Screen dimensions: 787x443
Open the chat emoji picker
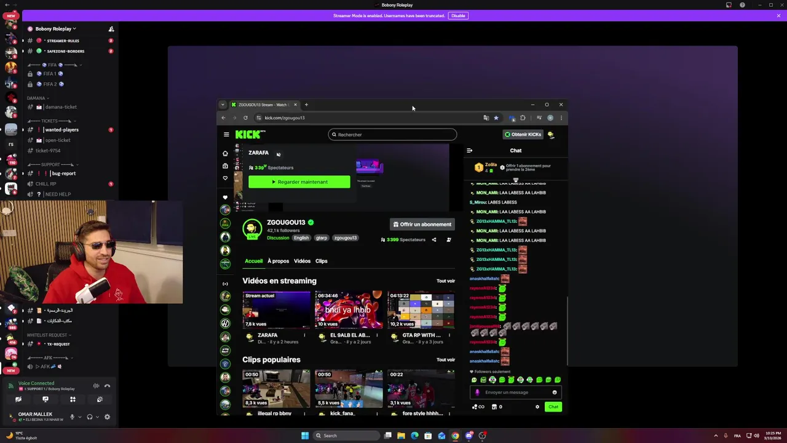click(x=555, y=393)
